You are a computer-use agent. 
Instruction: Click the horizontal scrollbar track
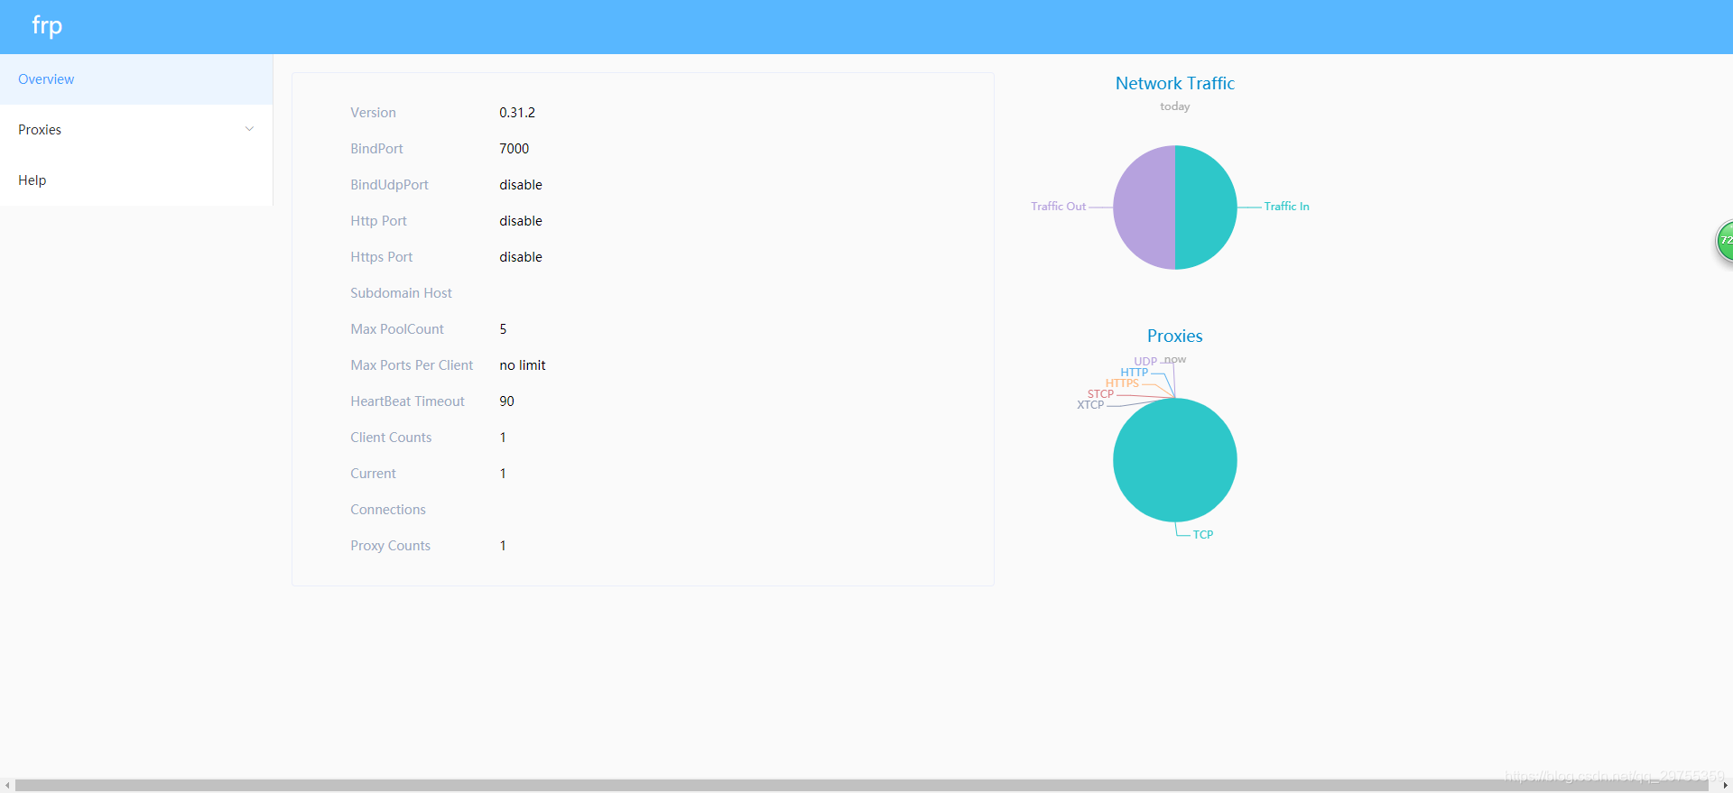coord(866,786)
